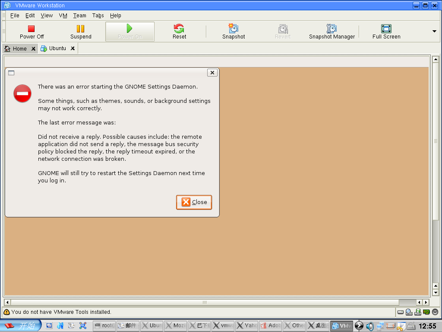The height and width of the screenshot is (332, 442).
Task: Click the horizontal scrollbar thumb
Action: pos(205,302)
